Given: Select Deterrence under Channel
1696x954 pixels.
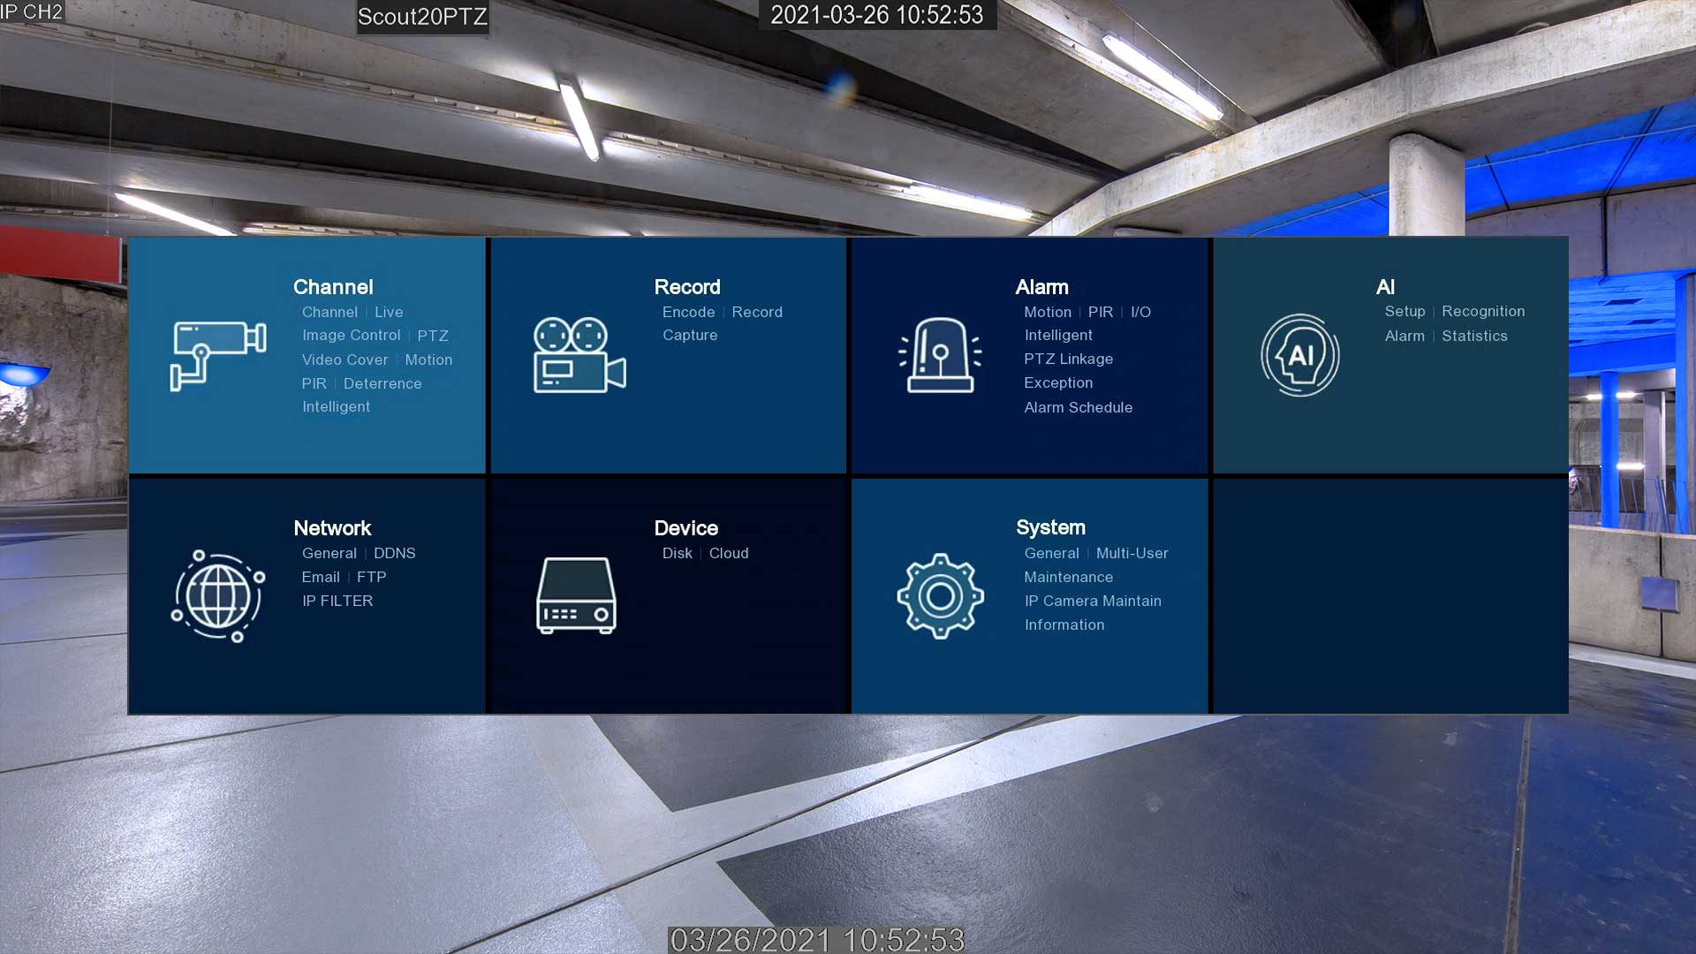Looking at the screenshot, I should coord(382,383).
